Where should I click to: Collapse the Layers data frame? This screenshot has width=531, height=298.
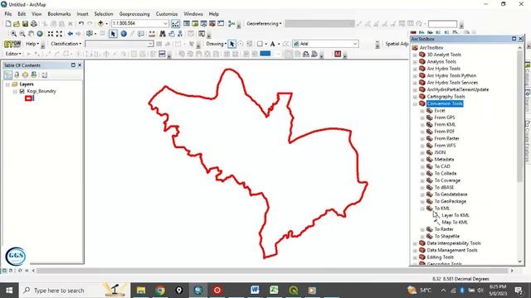pyautogui.click(x=7, y=84)
